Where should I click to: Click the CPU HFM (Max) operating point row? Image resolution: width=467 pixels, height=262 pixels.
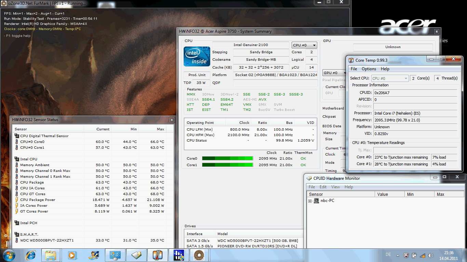click(x=250, y=135)
